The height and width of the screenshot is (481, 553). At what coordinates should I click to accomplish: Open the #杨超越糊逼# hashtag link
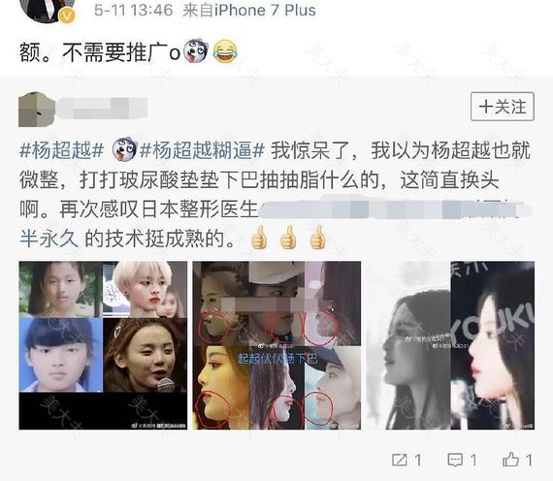tap(202, 150)
